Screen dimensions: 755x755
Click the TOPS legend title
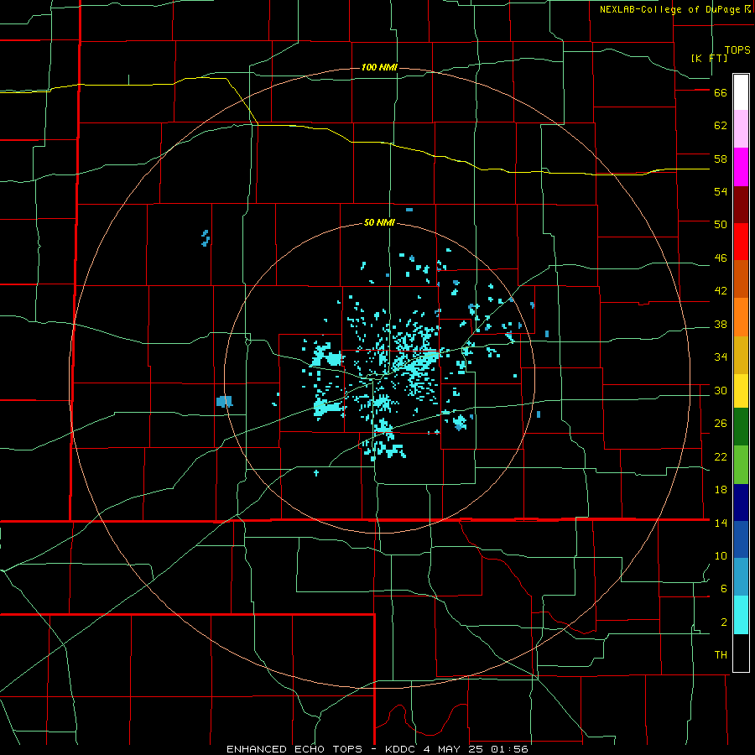737,50
